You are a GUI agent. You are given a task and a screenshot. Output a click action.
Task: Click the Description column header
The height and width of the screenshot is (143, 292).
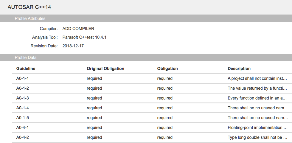[239, 69]
